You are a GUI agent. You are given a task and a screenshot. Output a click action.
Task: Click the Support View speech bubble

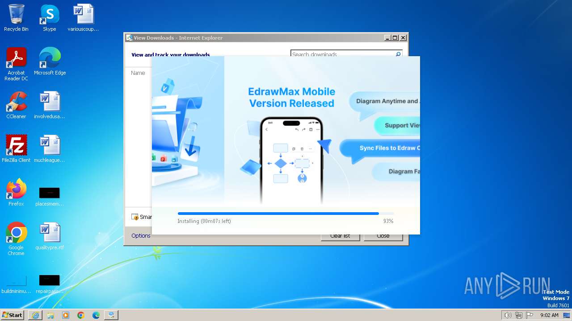397,126
